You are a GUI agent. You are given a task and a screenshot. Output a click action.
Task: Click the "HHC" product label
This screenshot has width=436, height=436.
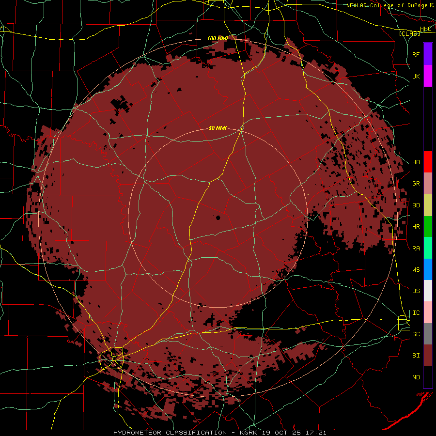pos(425,29)
